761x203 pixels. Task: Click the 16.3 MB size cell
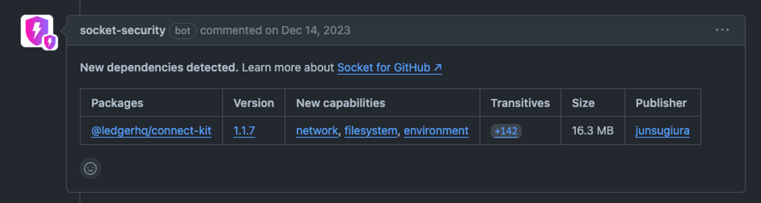592,131
